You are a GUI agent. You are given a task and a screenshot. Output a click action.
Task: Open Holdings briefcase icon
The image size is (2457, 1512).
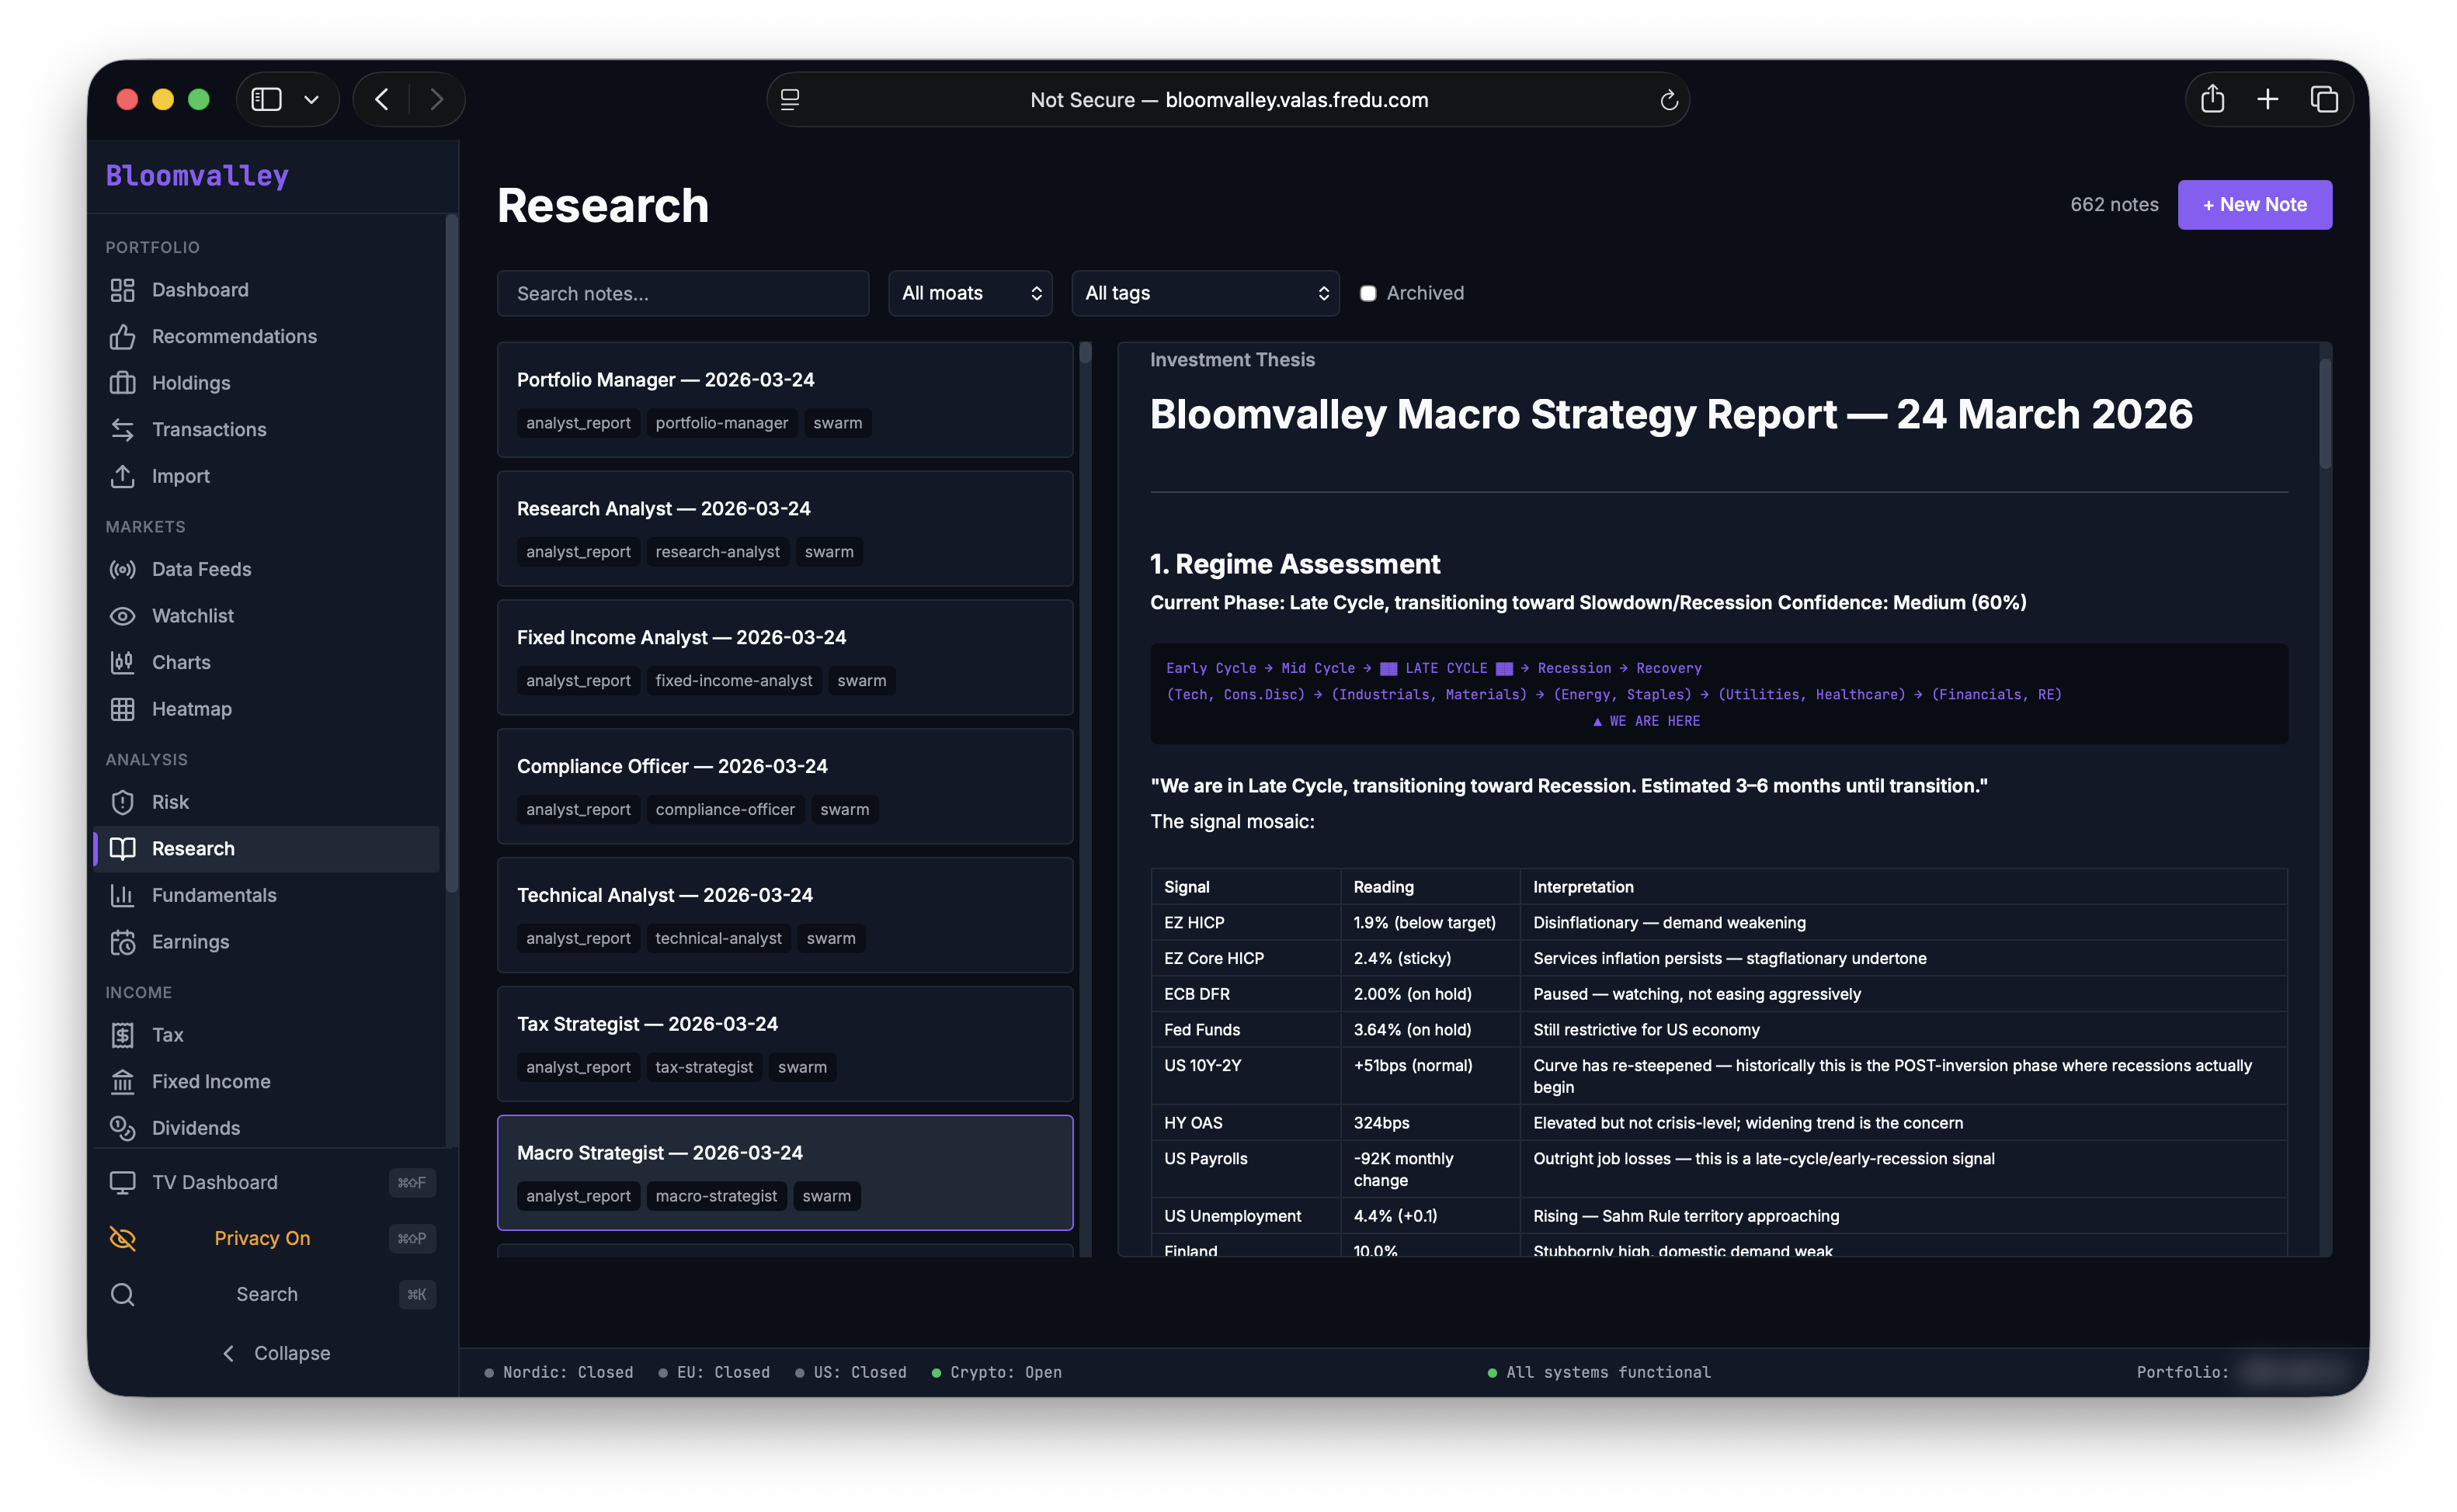click(122, 383)
